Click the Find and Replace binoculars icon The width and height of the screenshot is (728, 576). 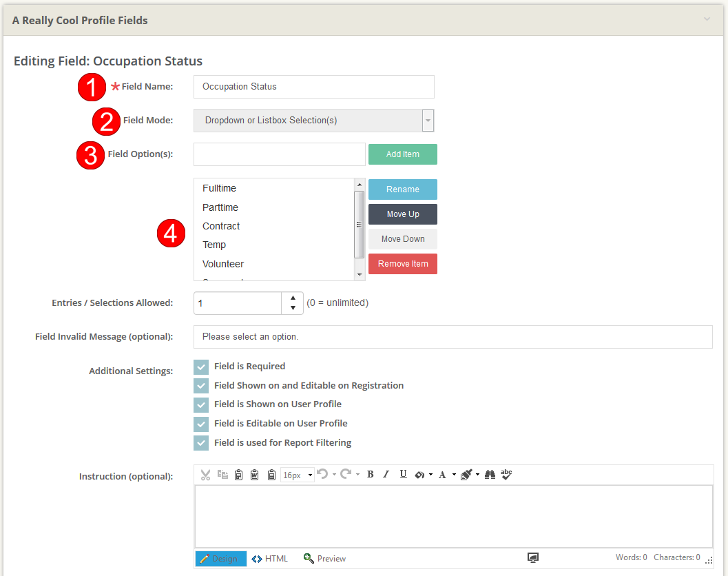coord(490,475)
